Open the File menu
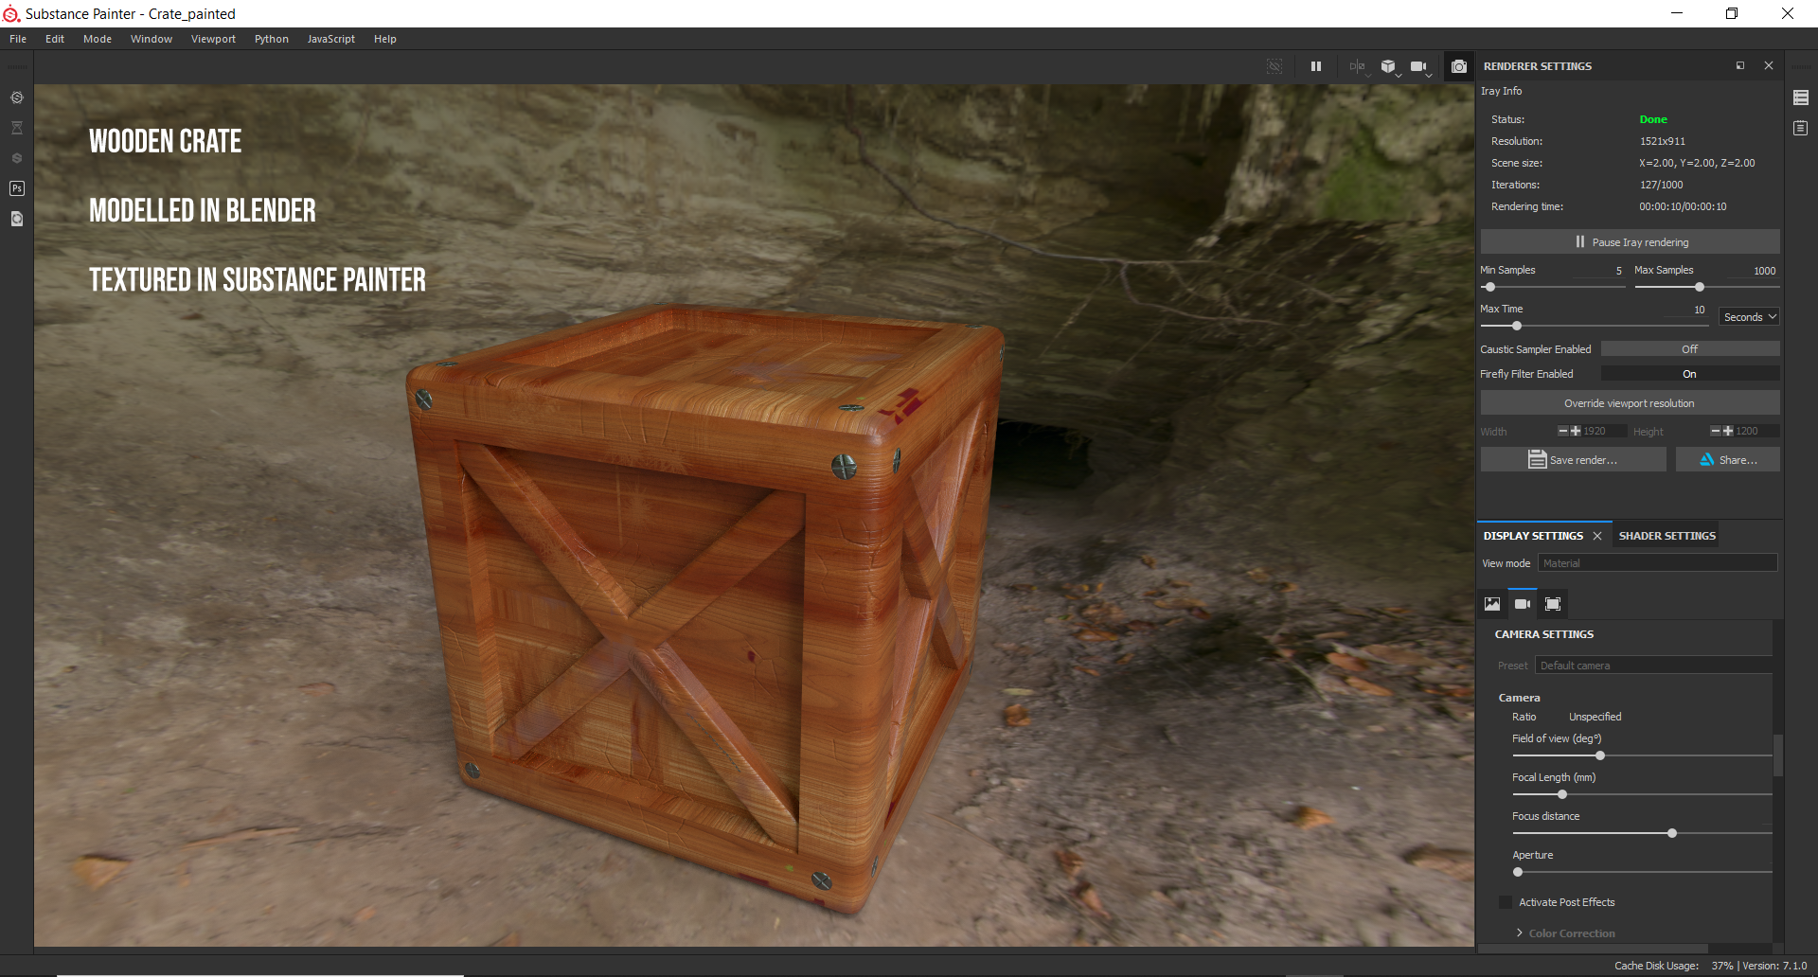This screenshot has width=1818, height=977. [x=18, y=39]
